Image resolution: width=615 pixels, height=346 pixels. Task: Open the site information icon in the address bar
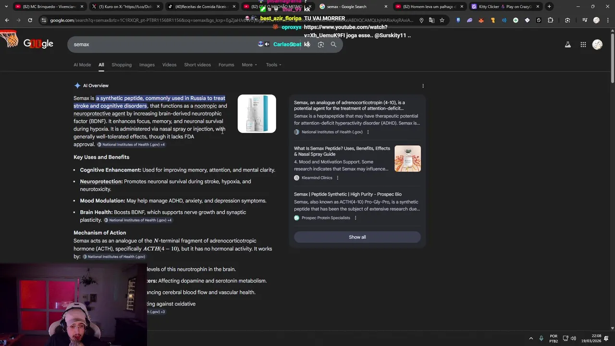[44, 20]
